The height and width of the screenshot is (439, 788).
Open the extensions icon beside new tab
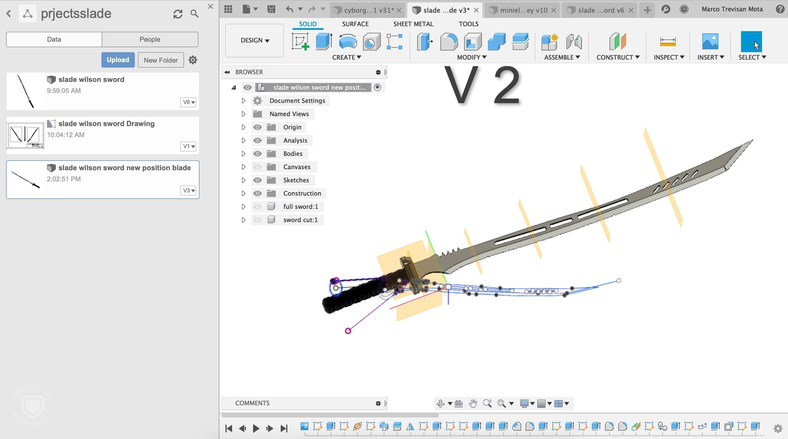point(666,9)
